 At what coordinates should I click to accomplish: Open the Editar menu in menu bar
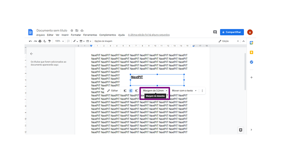tap(50, 35)
